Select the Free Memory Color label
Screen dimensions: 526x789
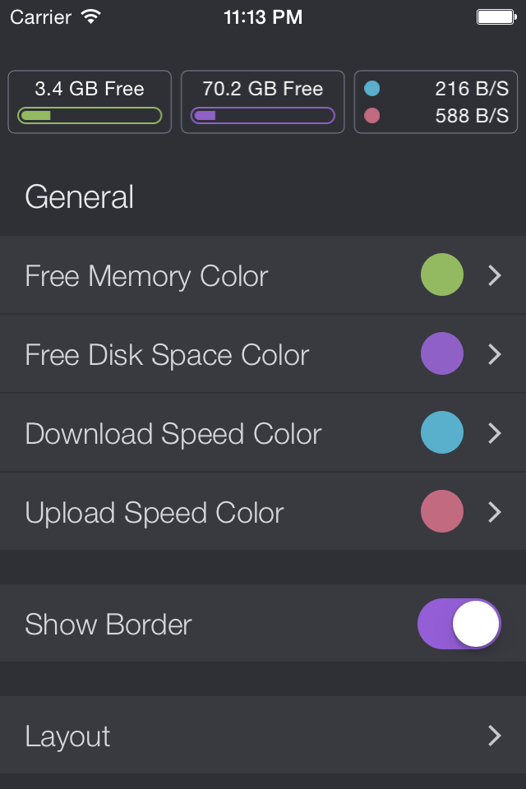click(x=146, y=276)
